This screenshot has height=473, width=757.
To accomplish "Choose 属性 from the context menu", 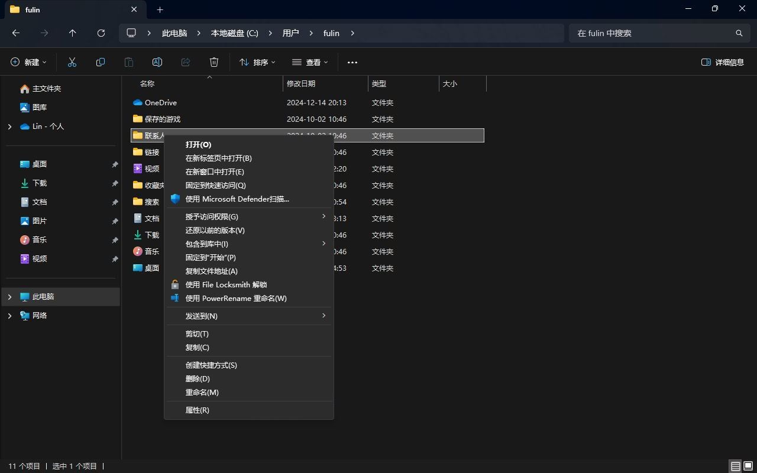I will 198,410.
